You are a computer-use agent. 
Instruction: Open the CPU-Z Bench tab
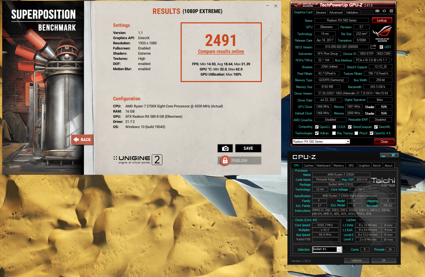[377, 166]
